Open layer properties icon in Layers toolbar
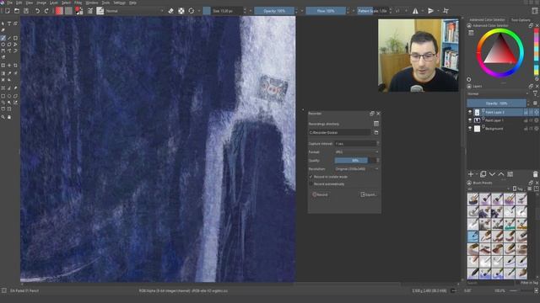The height and width of the screenshot is (303, 540). coord(510,174)
